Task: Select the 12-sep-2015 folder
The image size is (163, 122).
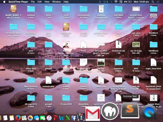Action: (x=66, y=98)
